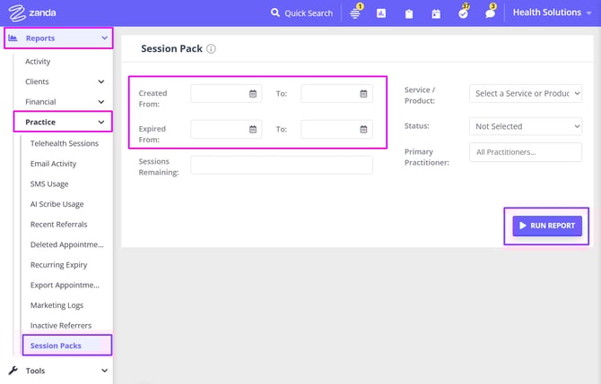601x384 pixels.
Task: Open the Service / Product dropdown
Action: pos(525,93)
